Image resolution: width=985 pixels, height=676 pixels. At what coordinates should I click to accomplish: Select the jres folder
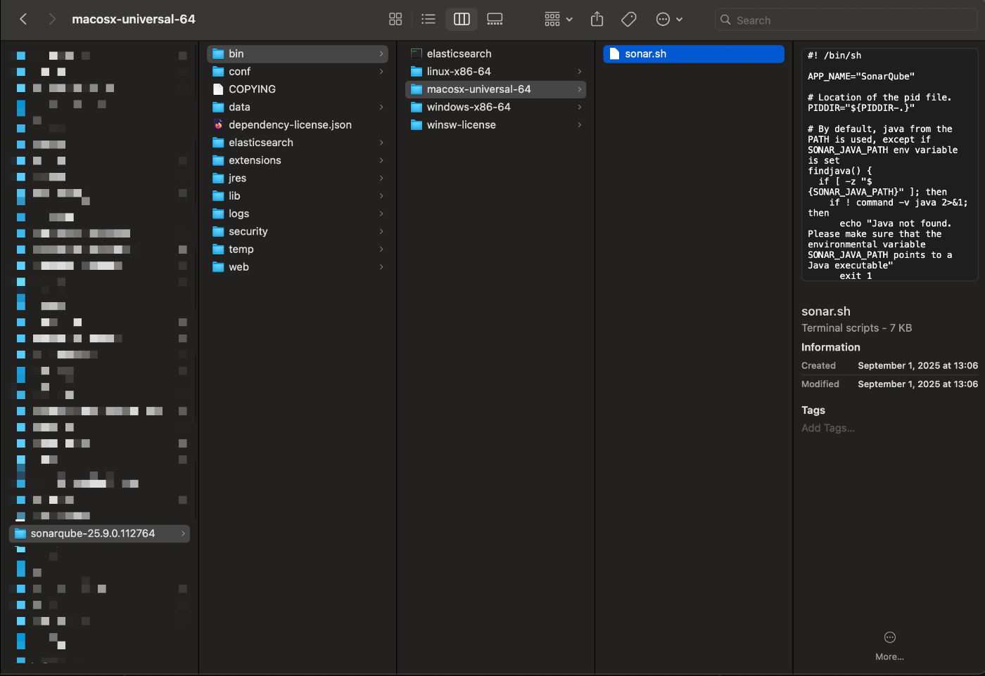tap(298, 178)
